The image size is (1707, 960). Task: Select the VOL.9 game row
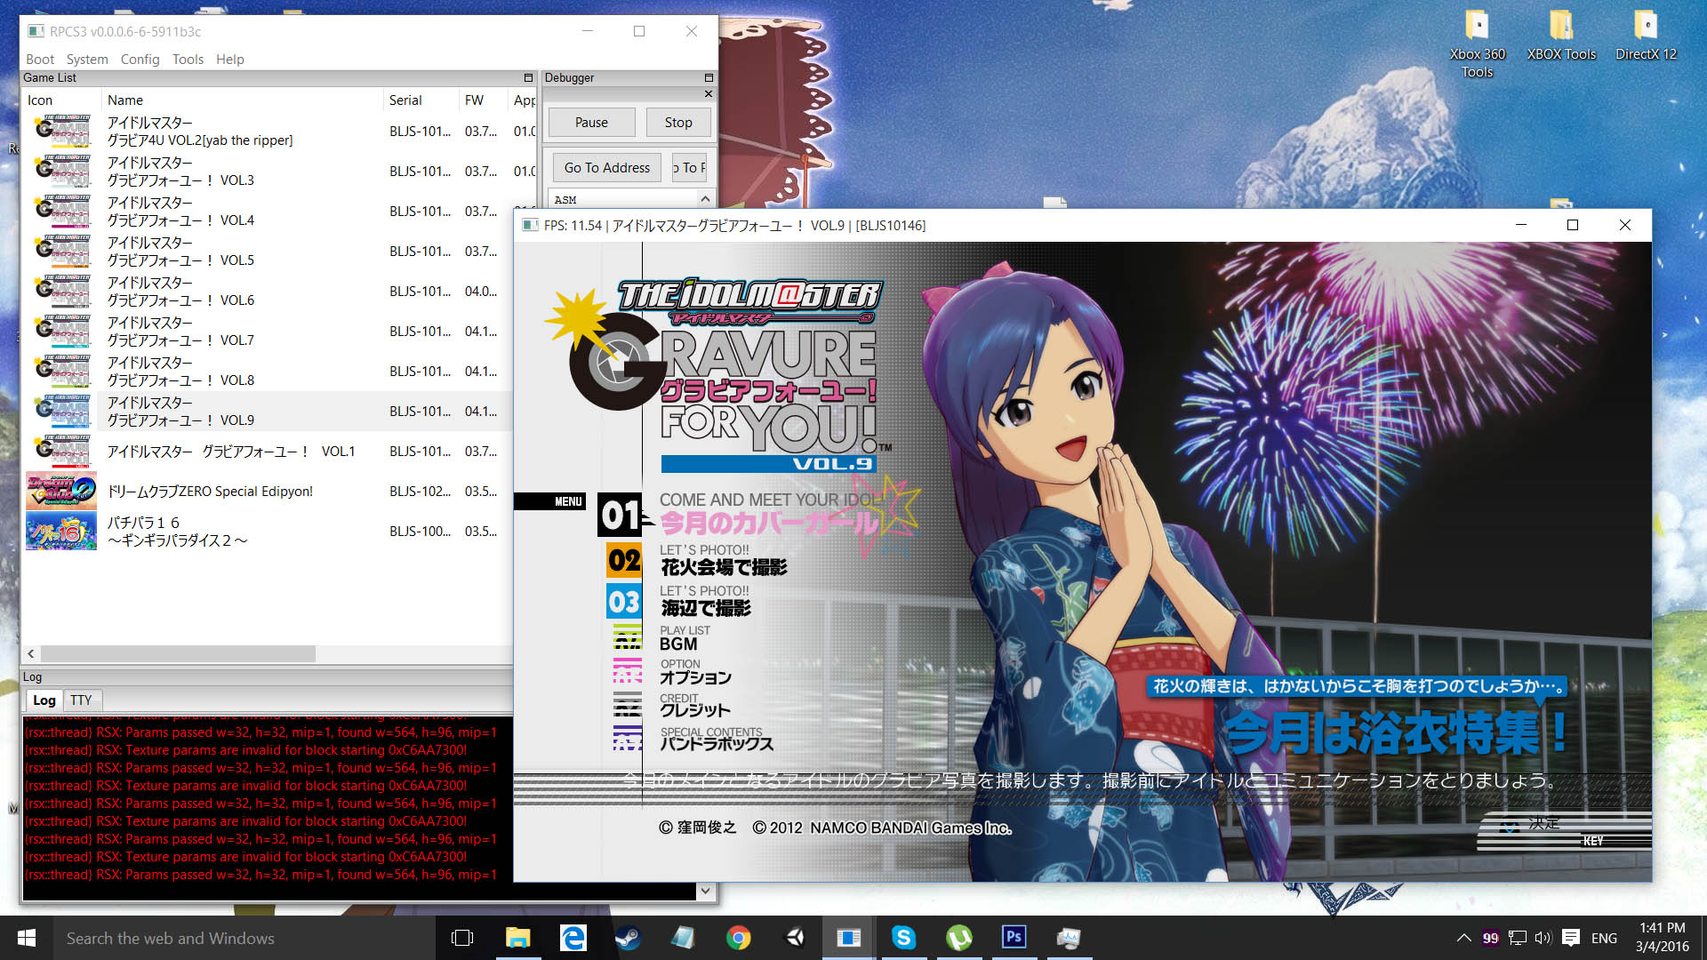(x=267, y=412)
